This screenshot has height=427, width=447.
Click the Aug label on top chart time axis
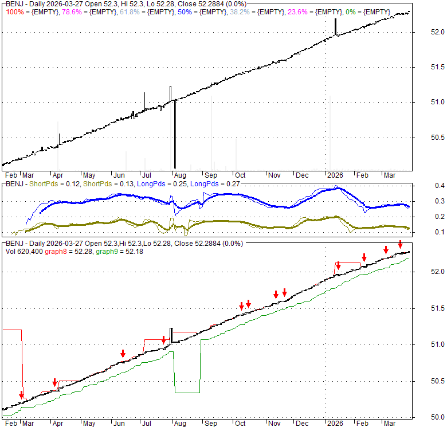coord(180,175)
